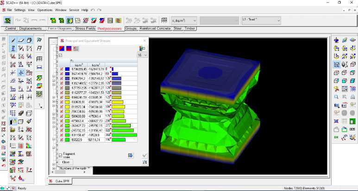Click the tree panel horizontal scrollbar
The image size is (358, 191).
point(60,173)
